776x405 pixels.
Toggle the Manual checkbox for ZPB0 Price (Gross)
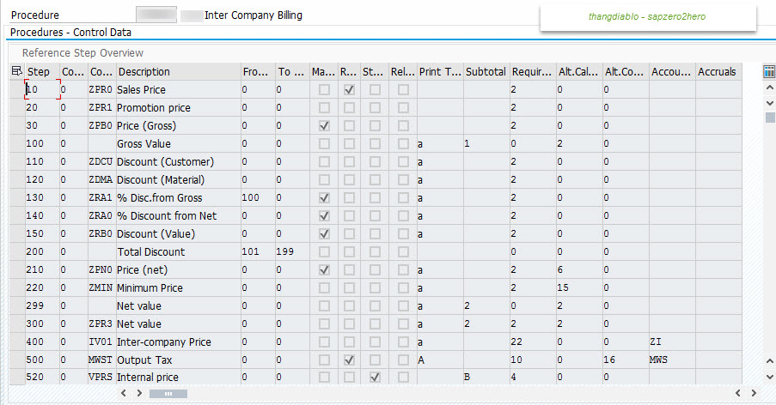pyautogui.click(x=323, y=126)
